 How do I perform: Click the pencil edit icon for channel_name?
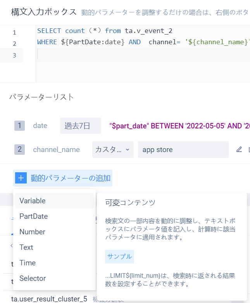(x=239, y=149)
